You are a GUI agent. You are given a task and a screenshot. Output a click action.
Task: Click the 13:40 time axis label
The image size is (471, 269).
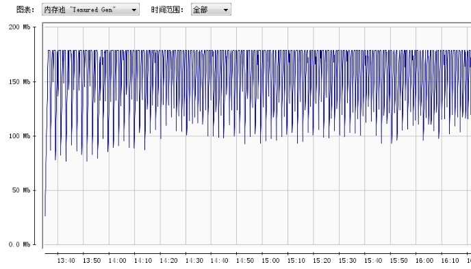[x=66, y=261]
